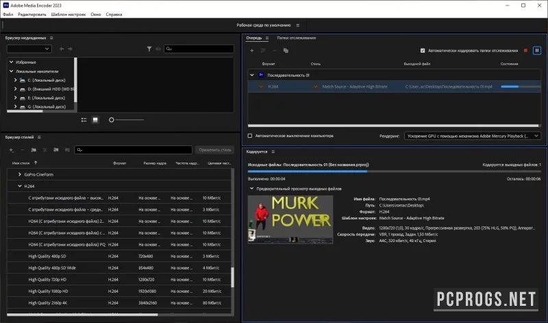The image size is (548, 323).
Task: Open the Окно menu
Action: (x=95, y=14)
